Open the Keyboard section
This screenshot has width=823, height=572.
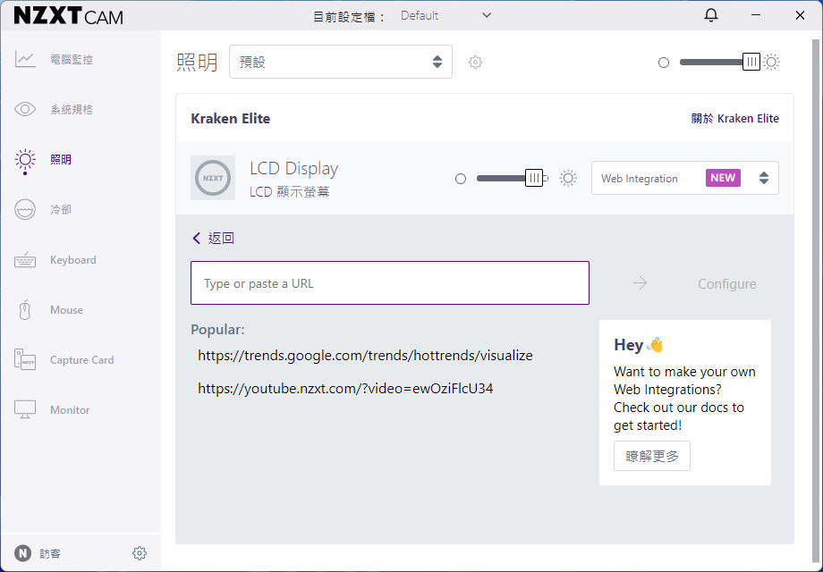pyautogui.click(x=73, y=259)
